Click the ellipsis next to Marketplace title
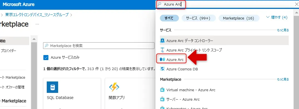This screenshot has height=109, width=299. 37,24
